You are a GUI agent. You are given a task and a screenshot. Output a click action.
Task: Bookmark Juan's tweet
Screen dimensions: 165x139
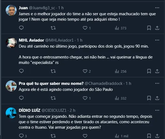pyautogui.click(x=149, y=28)
